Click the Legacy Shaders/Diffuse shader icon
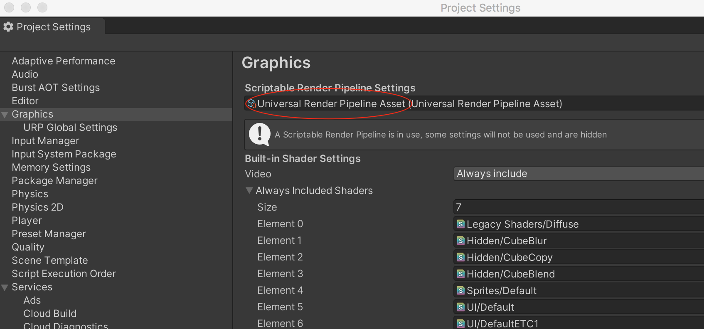704x329 pixels. [x=460, y=224]
